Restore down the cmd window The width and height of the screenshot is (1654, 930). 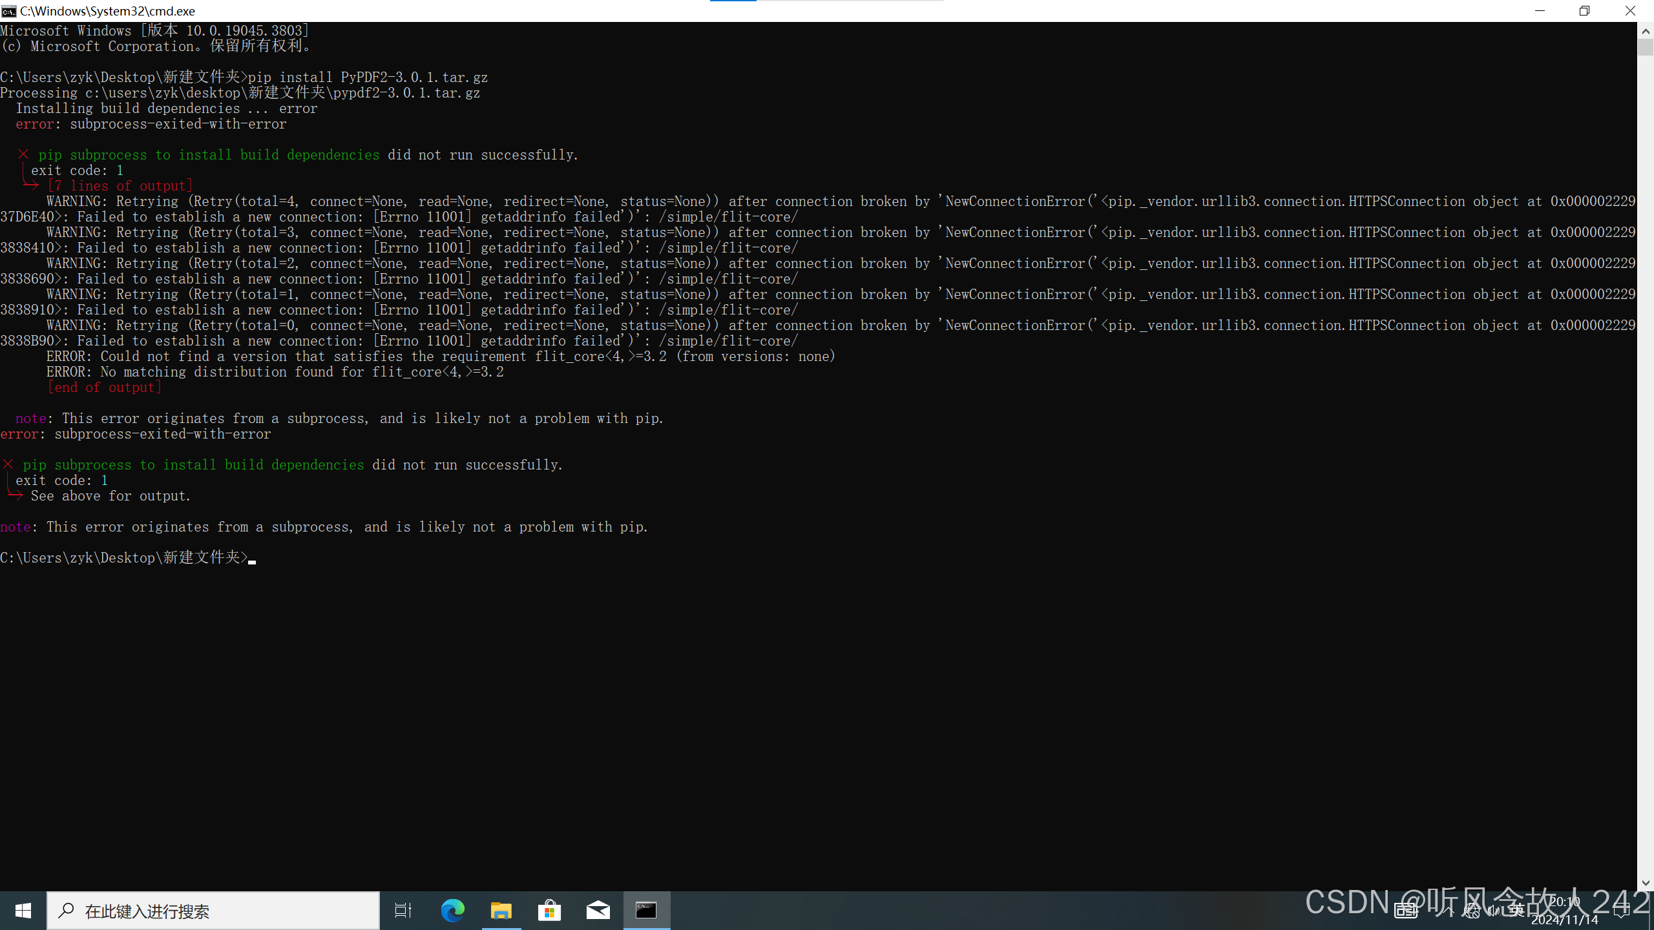(x=1584, y=11)
